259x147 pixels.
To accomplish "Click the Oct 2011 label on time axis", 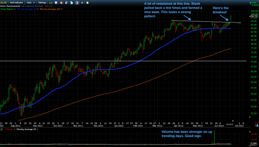I will [58, 126].
